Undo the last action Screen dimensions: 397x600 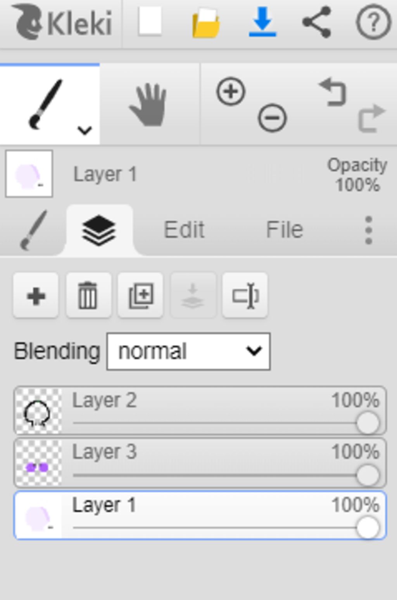(x=333, y=92)
